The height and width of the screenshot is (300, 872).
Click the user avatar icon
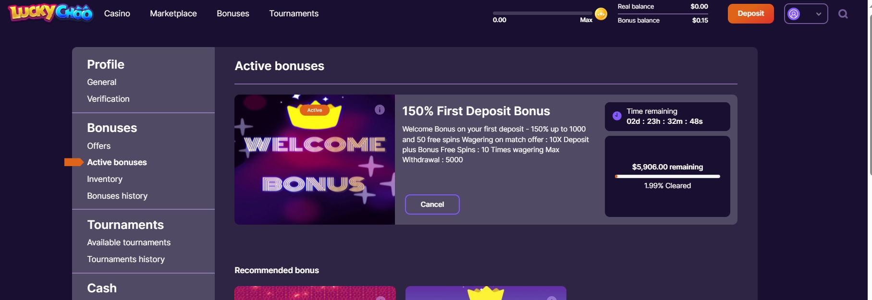tap(794, 14)
